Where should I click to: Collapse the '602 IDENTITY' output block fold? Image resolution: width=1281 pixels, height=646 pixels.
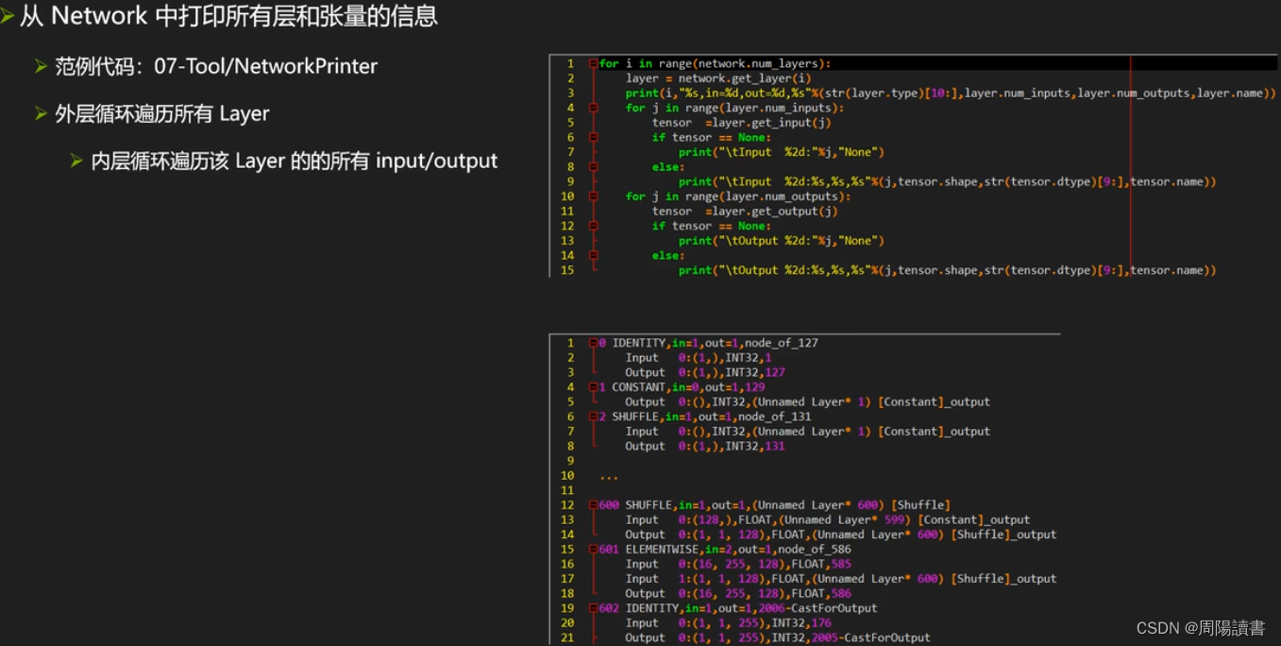click(593, 608)
